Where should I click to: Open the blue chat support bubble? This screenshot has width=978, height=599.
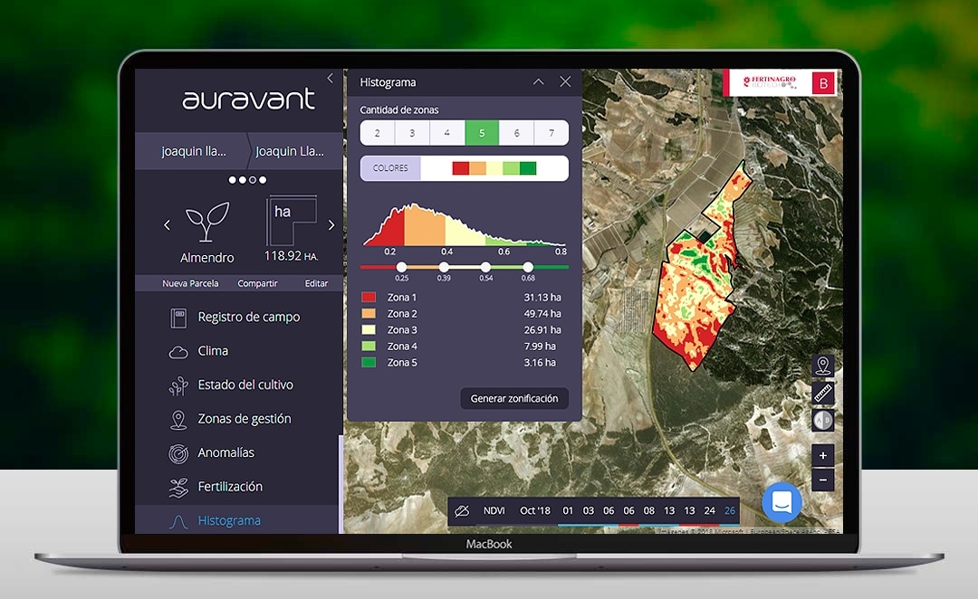782,502
